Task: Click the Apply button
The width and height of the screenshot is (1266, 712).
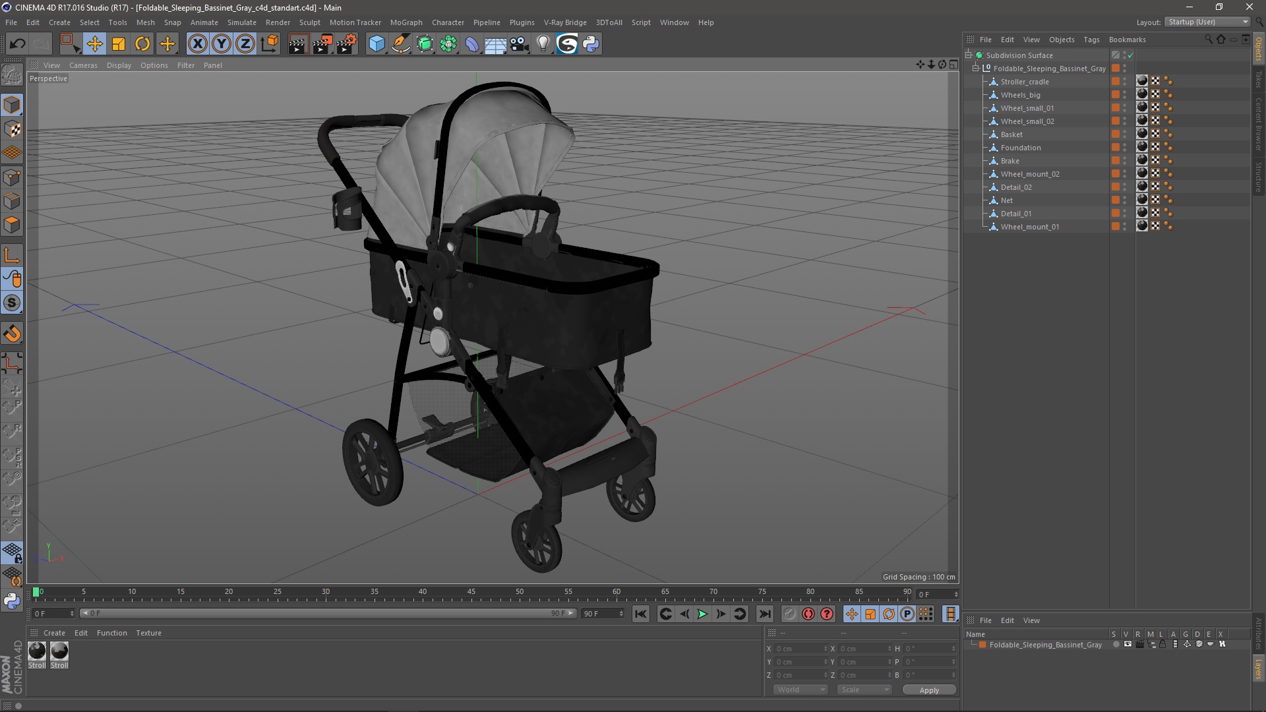Action: pyautogui.click(x=928, y=690)
